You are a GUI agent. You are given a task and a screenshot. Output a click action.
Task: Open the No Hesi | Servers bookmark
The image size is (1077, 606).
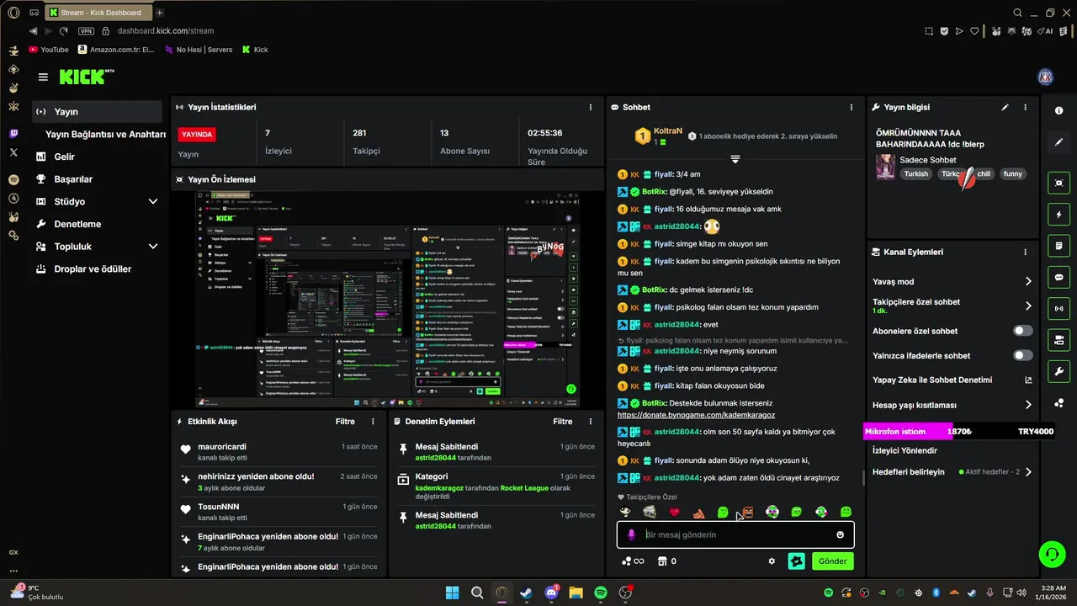coord(198,50)
